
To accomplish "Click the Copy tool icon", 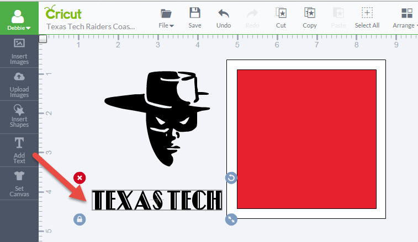I will point(310,13).
